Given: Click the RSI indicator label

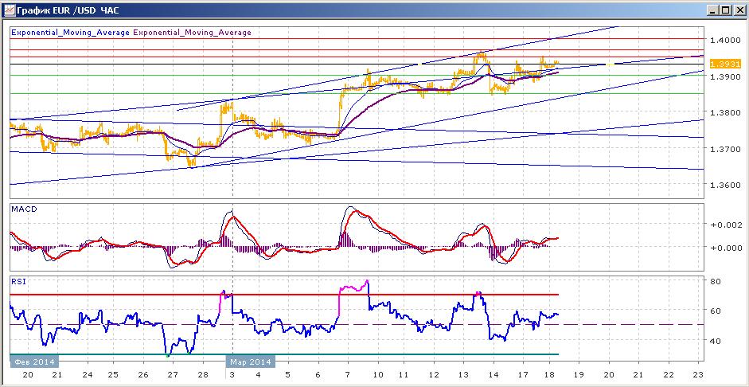Looking at the screenshot, I should [x=18, y=281].
